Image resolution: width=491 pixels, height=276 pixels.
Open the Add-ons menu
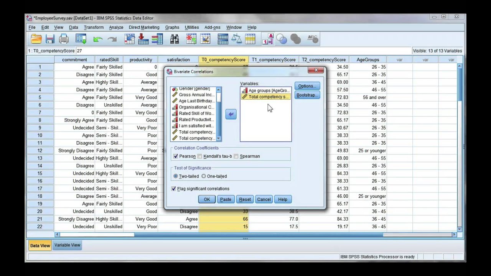[212, 27]
